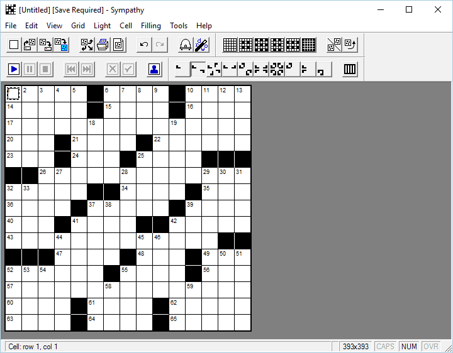The height and width of the screenshot is (353, 453).
Task: Open the Print Preview page icon
Action: tap(118, 45)
